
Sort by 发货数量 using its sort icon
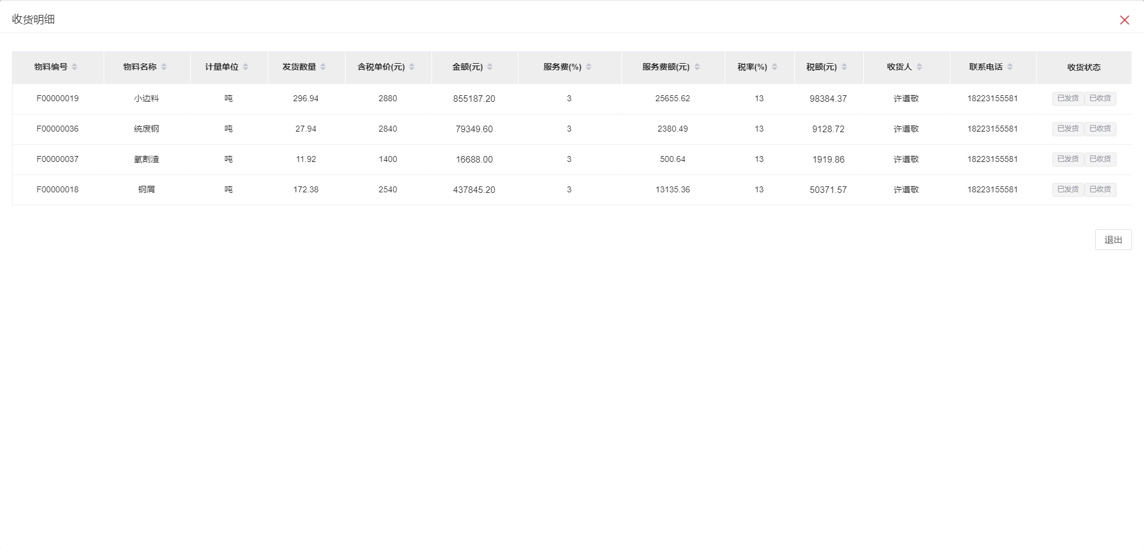(323, 67)
